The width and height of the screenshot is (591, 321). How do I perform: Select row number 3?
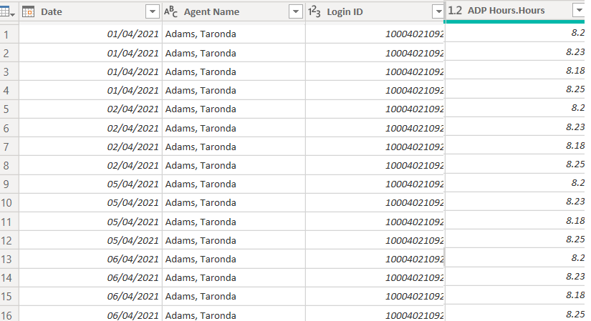tap(9, 72)
